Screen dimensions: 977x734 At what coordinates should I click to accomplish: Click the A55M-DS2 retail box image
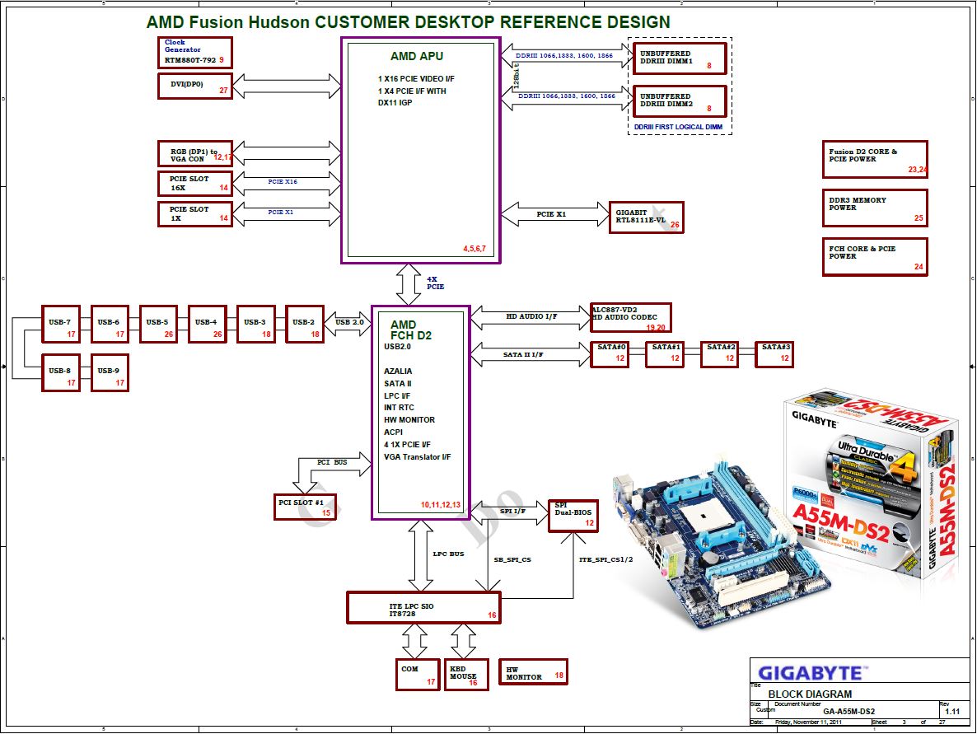tap(870, 484)
